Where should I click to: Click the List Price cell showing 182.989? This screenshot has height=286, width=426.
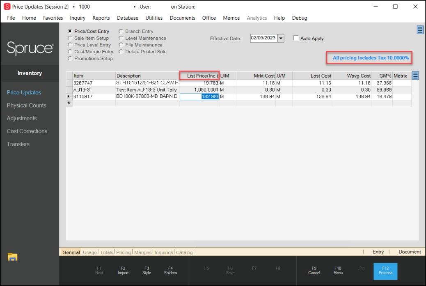click(199, 96)
